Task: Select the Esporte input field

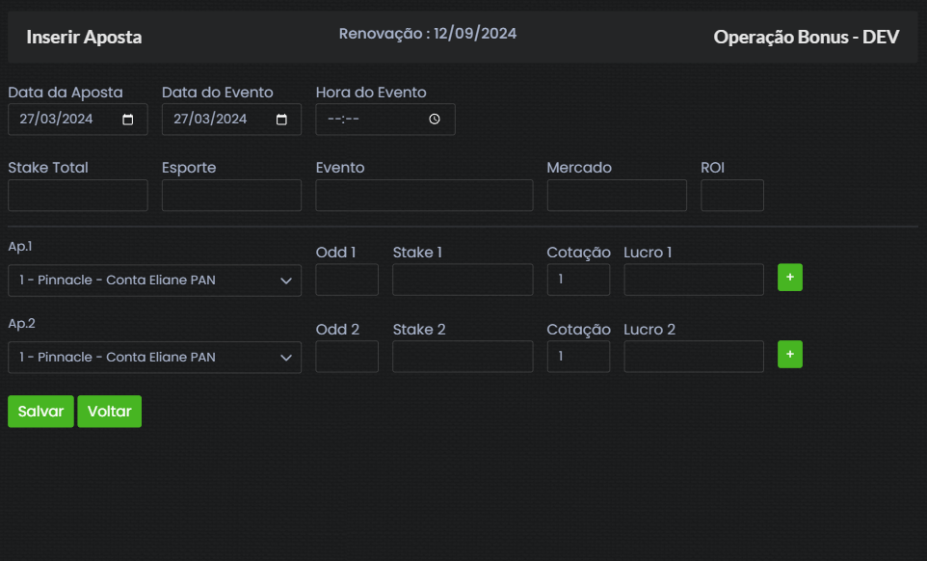Action: [x=231, y=196]
